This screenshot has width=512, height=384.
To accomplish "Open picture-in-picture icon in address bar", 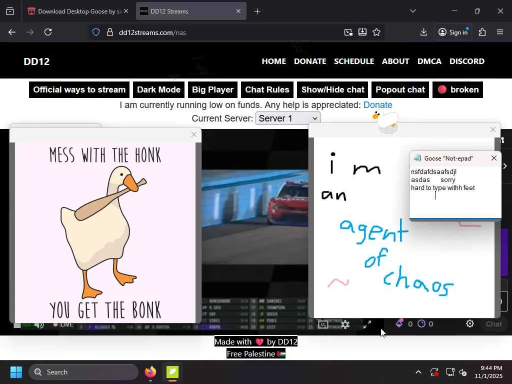I will click(x=348, y=32).
